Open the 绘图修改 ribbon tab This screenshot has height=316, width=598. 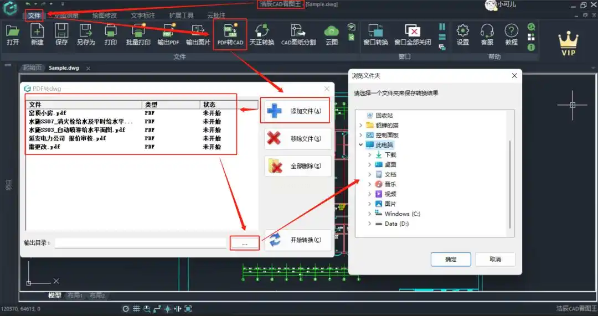(105, 15)
